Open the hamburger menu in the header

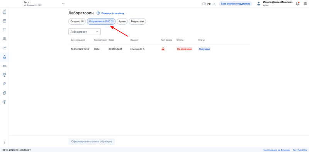[x=305, y=3]
